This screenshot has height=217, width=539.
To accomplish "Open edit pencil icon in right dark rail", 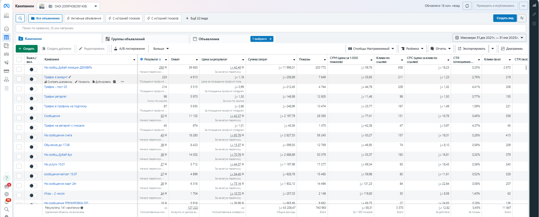I will [534, 14].
